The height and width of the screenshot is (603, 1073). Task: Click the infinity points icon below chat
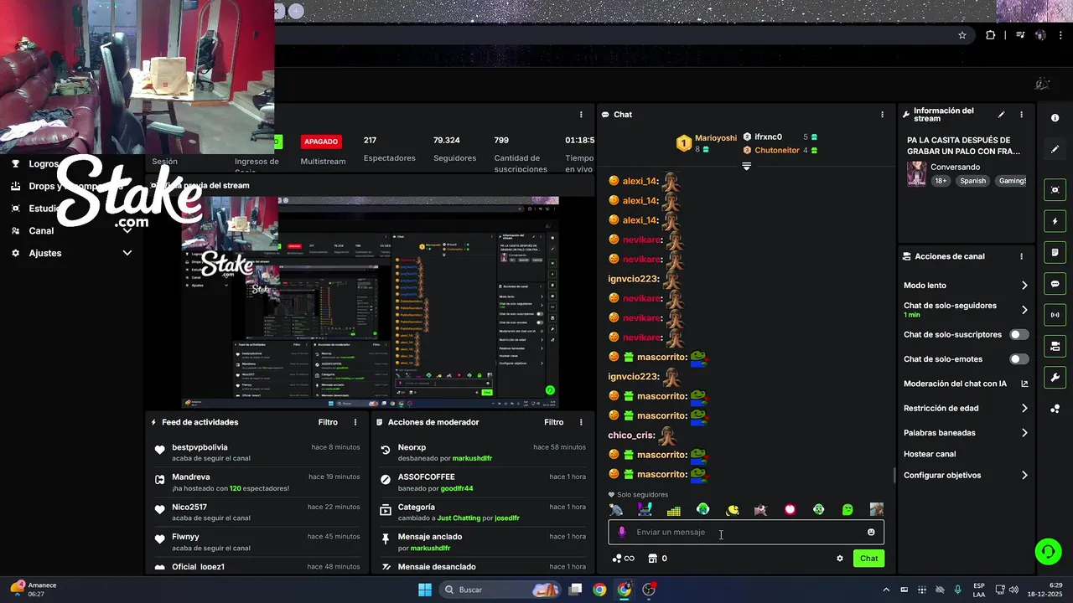[623, 559]
